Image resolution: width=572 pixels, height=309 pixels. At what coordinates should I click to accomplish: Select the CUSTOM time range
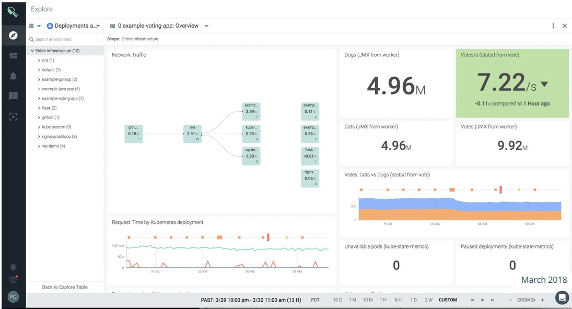[448, 300]
